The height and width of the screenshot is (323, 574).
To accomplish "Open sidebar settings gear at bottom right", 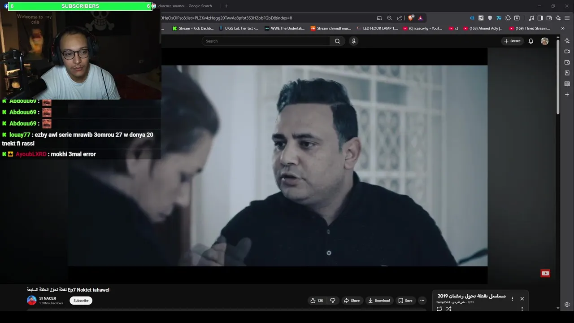I will [567, 305].
